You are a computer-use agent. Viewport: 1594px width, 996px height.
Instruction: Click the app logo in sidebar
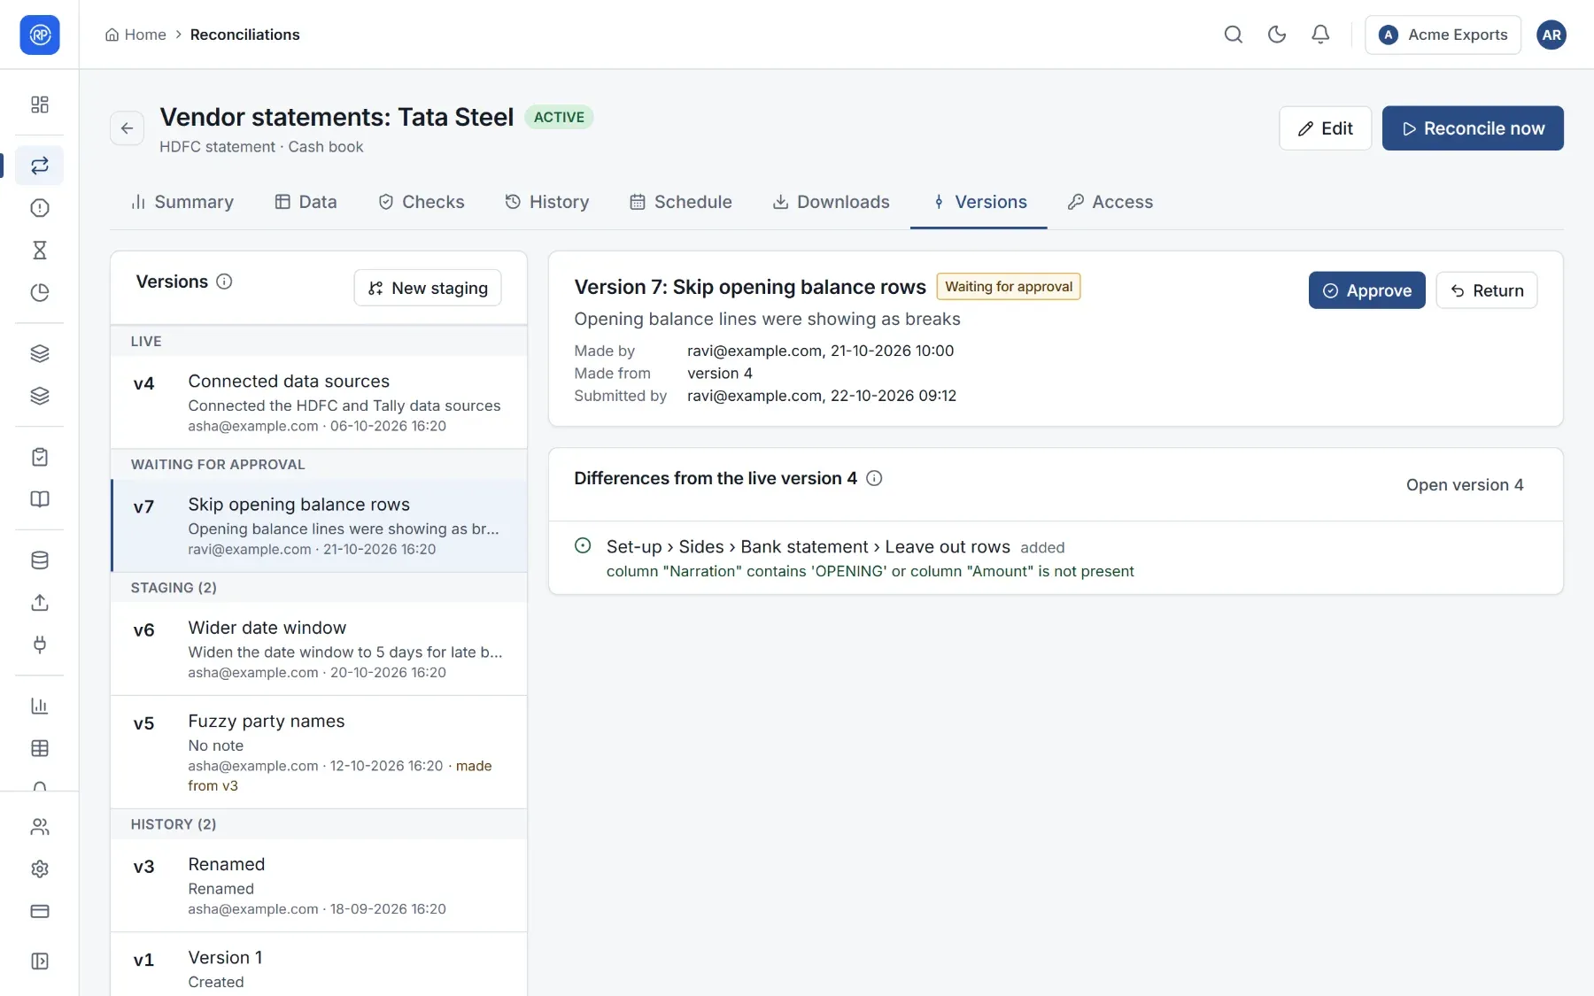(40, 35)
